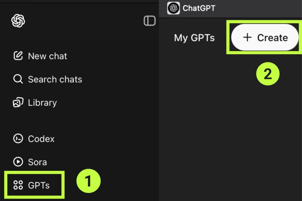
Task: Click the Search chats magnifier icon
Action: 18,79
